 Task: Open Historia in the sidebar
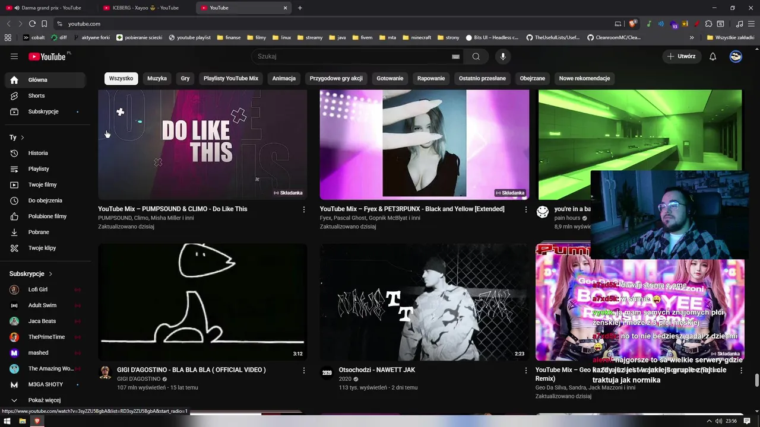(x=45, y=153)
